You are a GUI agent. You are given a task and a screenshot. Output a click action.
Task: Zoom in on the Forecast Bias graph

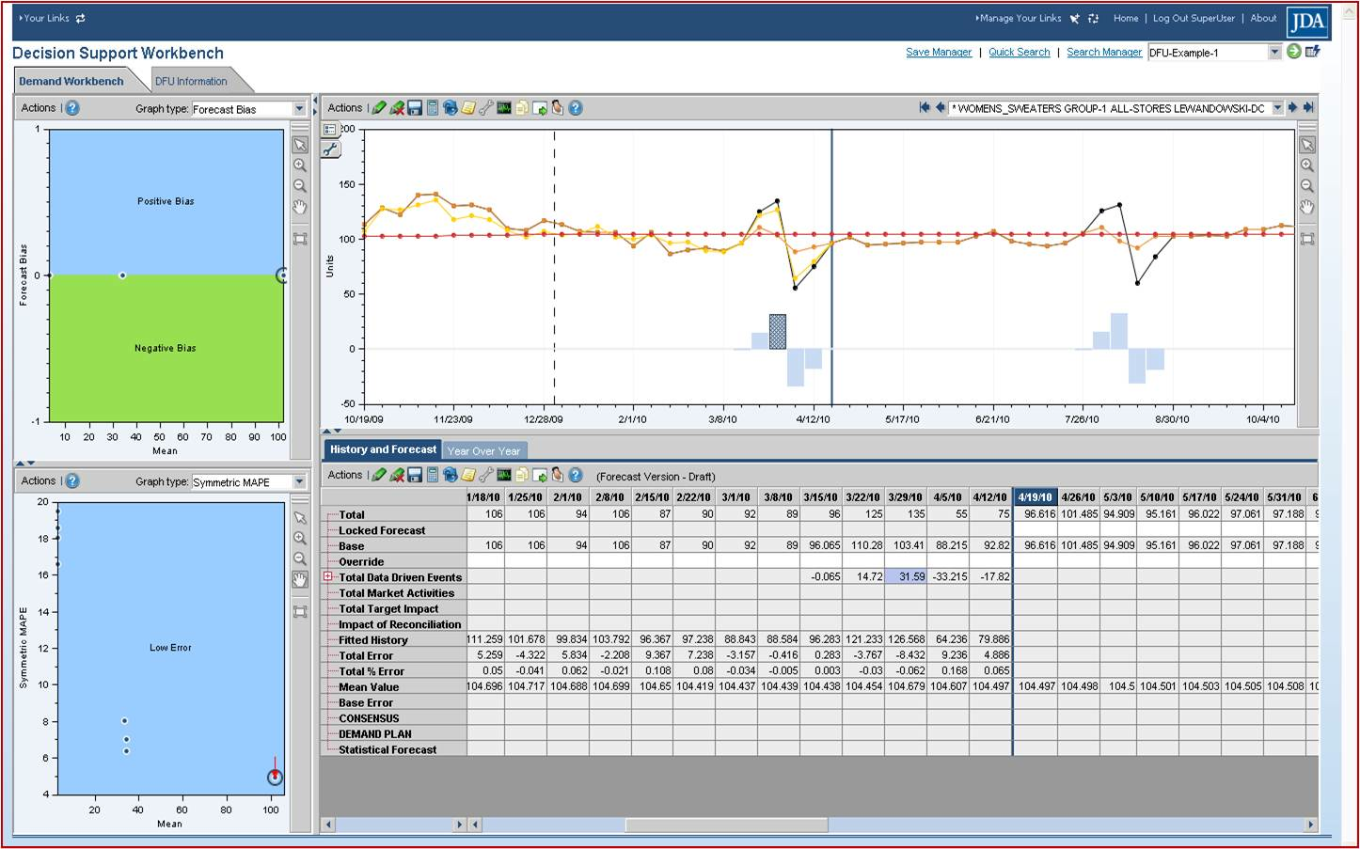pos(300,165)
